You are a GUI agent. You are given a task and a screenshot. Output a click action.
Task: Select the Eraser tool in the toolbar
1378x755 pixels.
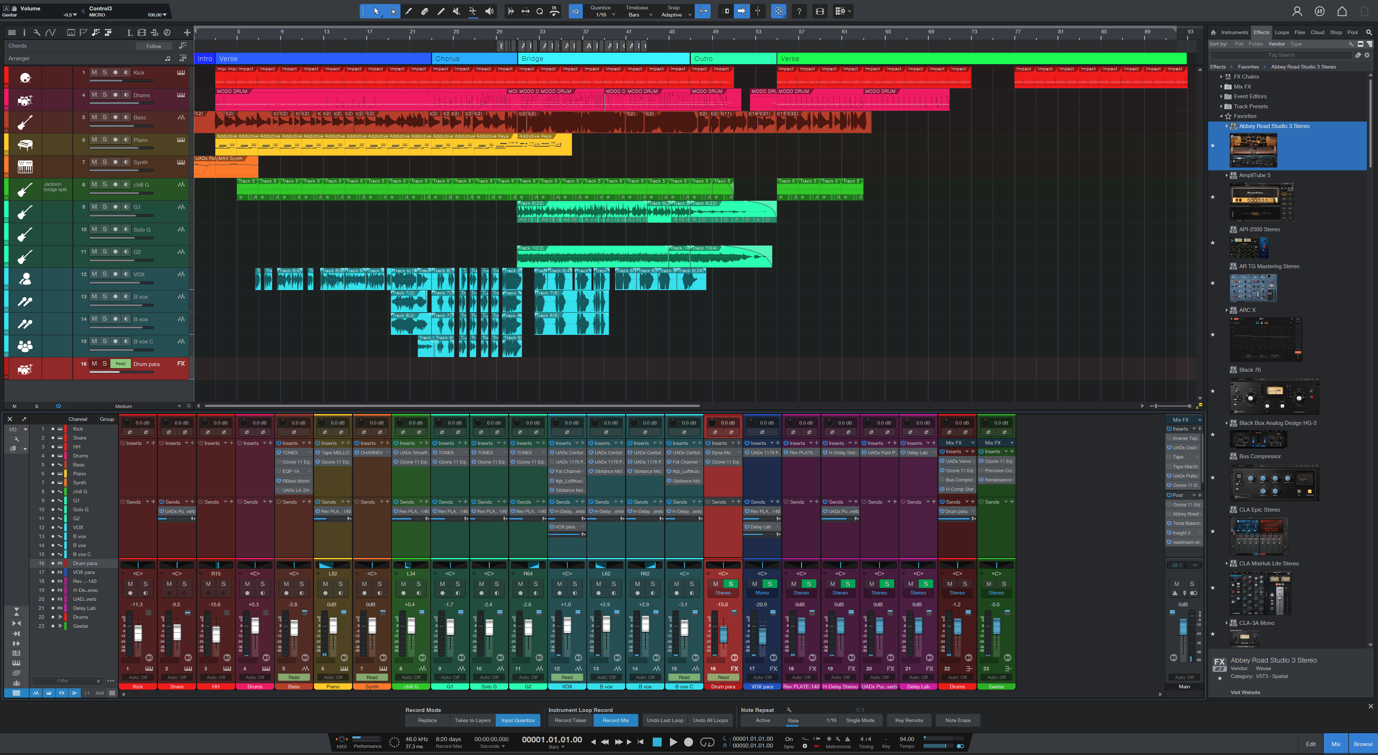pyautogui.click(x=424, y=11)
